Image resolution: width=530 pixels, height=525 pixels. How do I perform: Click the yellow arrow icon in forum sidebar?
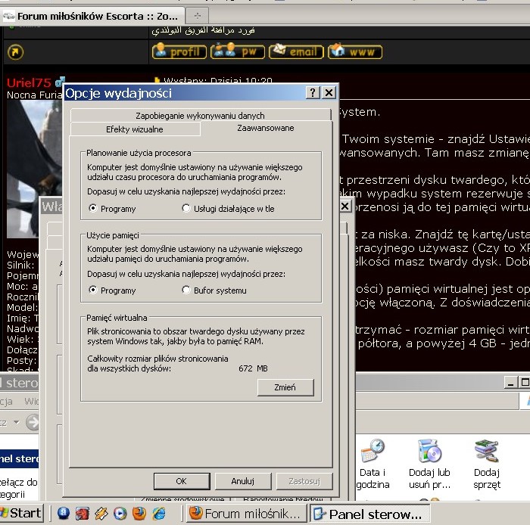point(15,52)
